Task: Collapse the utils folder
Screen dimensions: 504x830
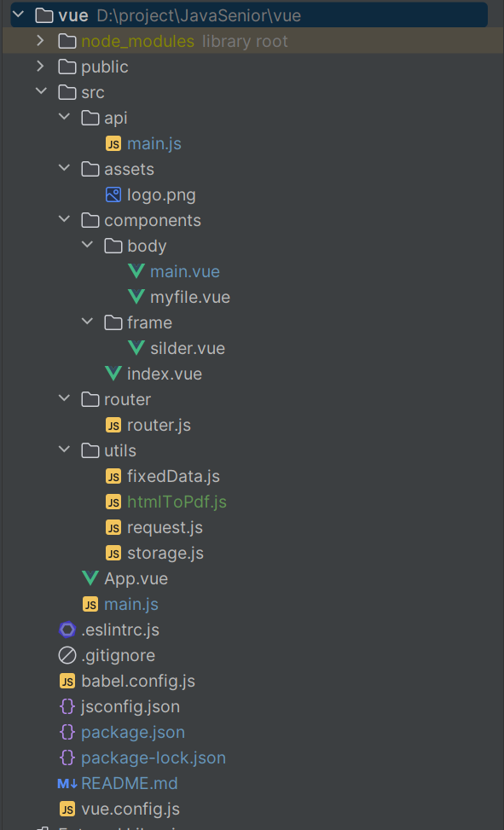Action: pyautogui.click(x=64, y=450)
